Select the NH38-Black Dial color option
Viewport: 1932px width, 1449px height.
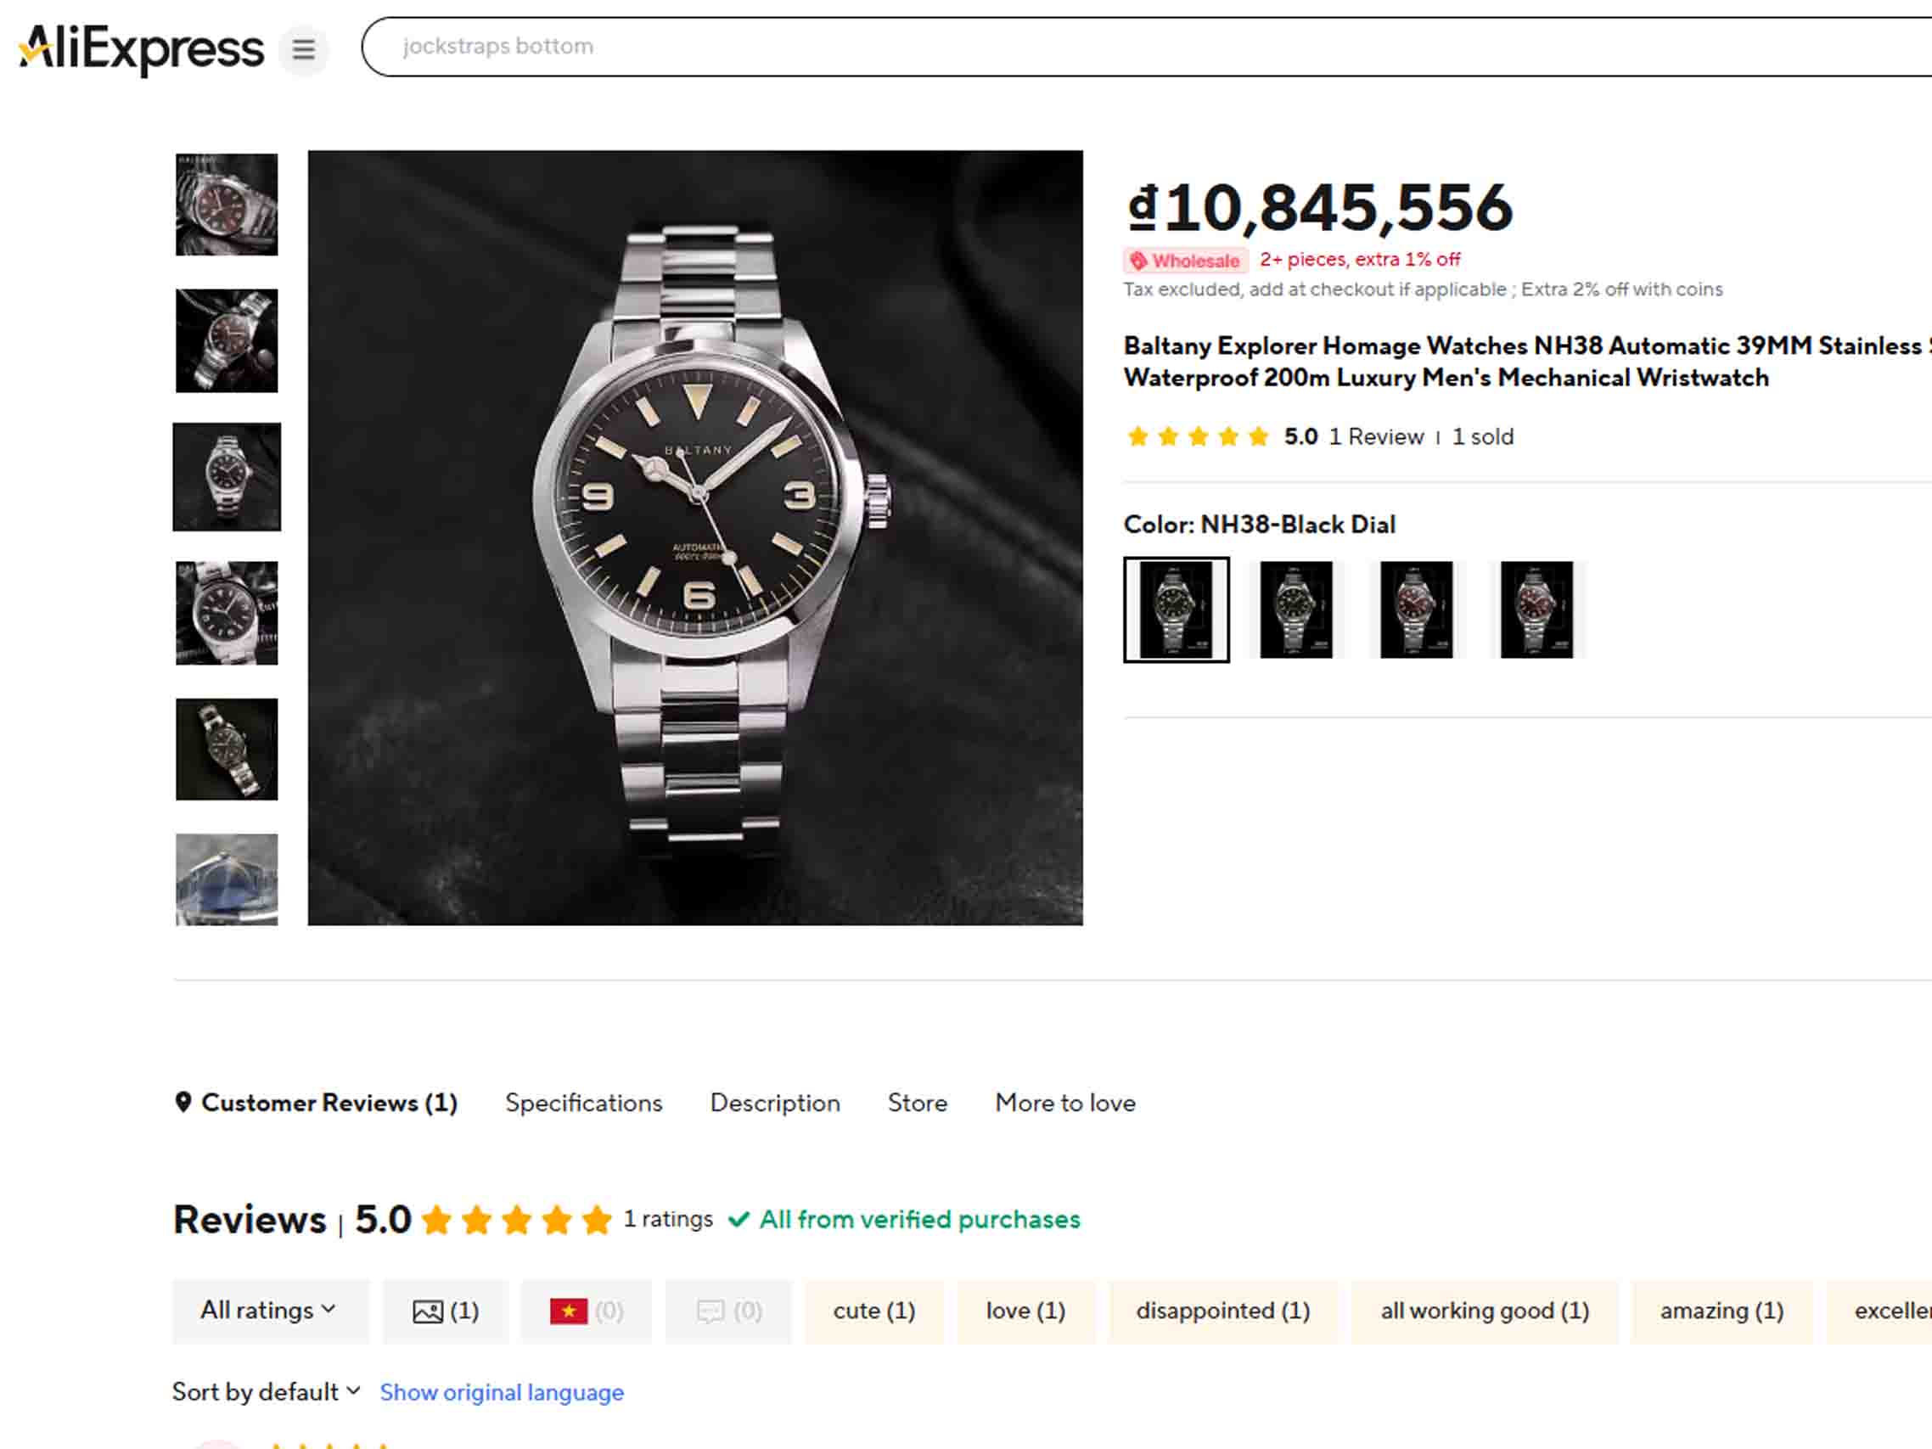click(x=1176, y=609)
